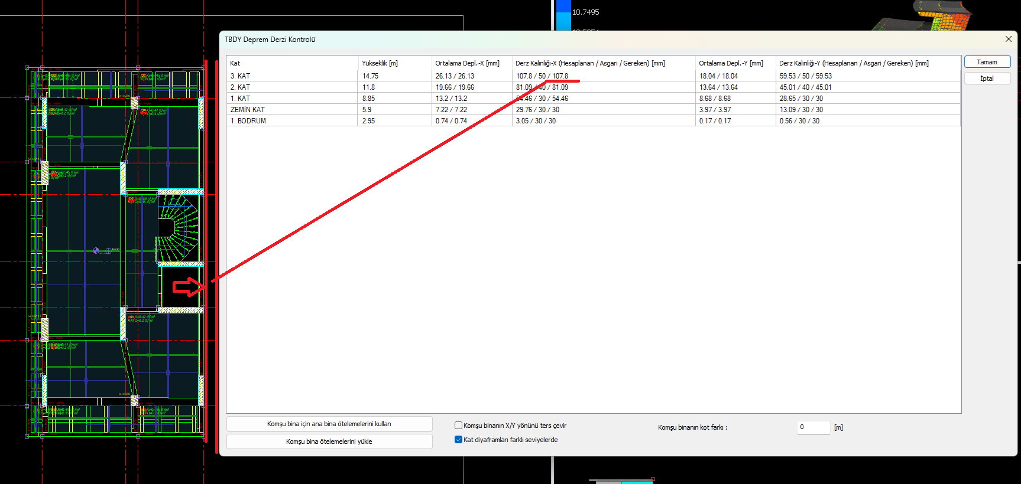Click the 'Ortalama Depl.-X [mm]' column header
Image resolution: width=1021 pixels, height=484 pixels.
471,63
